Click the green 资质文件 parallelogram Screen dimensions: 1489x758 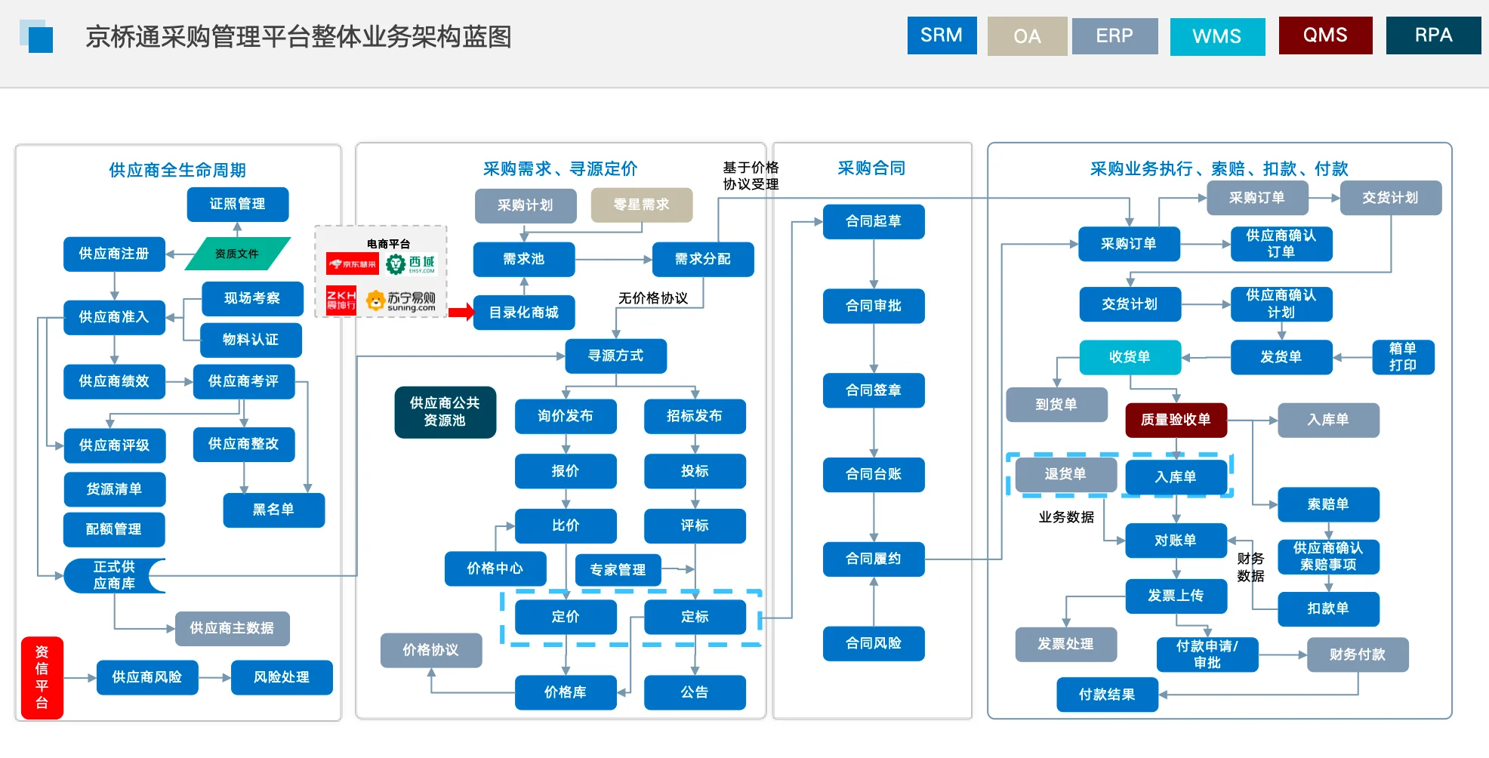tap(237, 254)
